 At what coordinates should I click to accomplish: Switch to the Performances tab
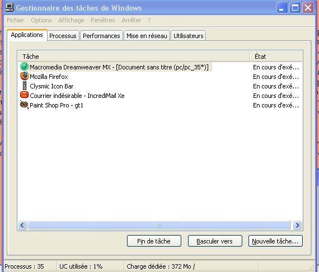pos(101,36)
